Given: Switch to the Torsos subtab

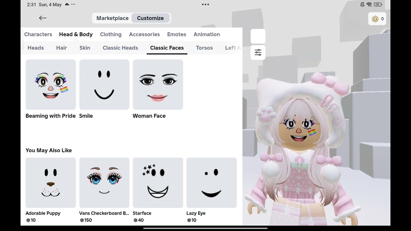Looking at the screenshot, I should tap(204, 48).
